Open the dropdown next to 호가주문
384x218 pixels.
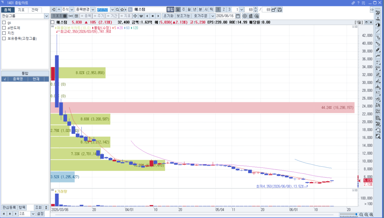pyautogui.click(x=213, y=16)
